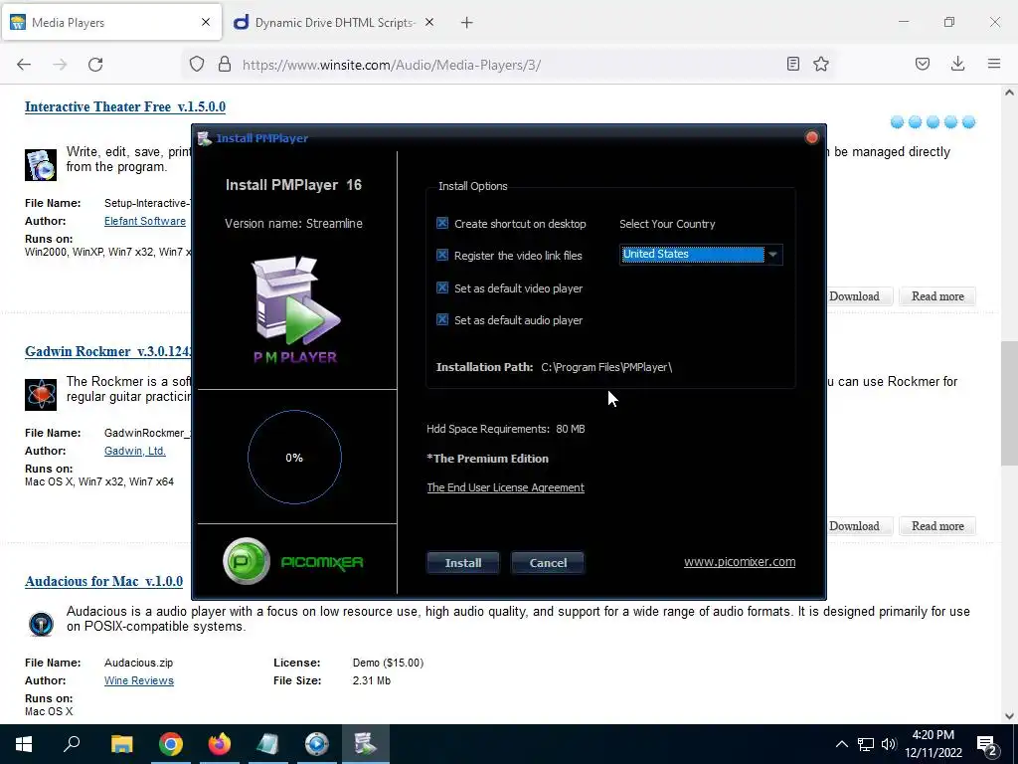Click the volume tray icon
The width and height of the screenshot is (1018, 764).
tap(889, 744)
